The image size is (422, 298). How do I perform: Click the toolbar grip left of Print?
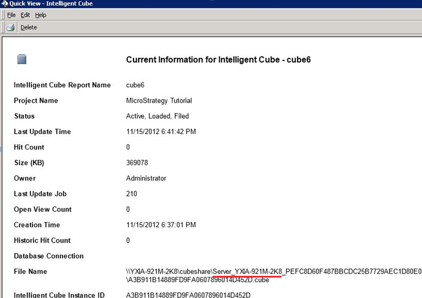[2, 27]
